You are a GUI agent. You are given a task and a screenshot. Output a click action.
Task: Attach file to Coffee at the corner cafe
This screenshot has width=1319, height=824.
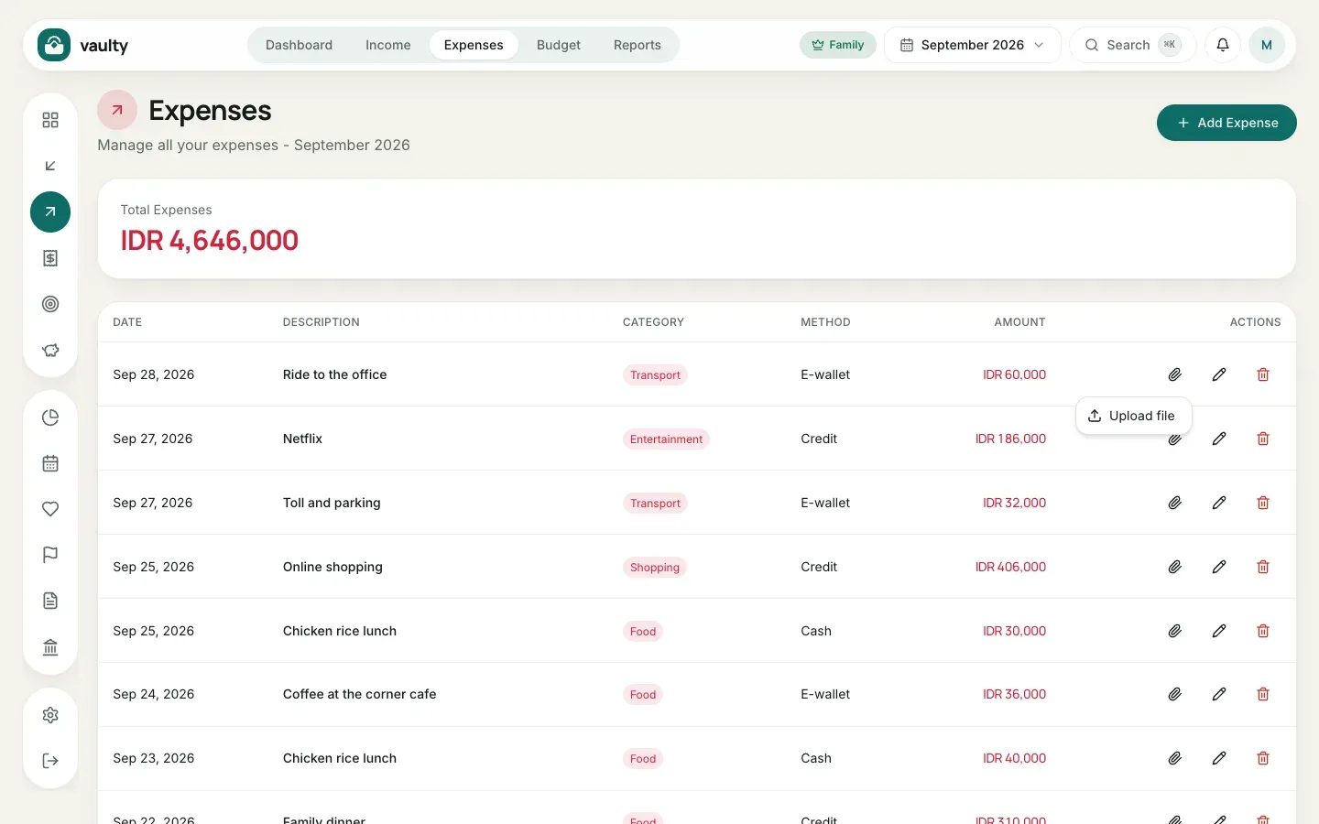[x=1175, y=694]
